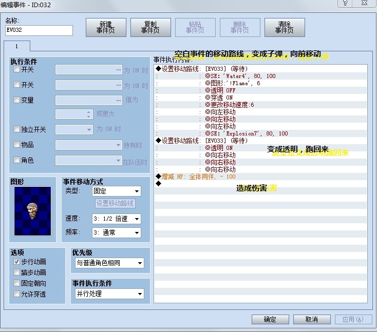This screenshot has height=332, width=377.
Task: Open the 频率 dropdown showing 通常
Action: coord(117,232)
